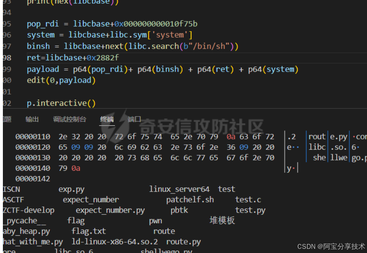This screenshot has height=253, width=367.
Task: Click linux_server64 in terminal listing
Action: point(179,189)
